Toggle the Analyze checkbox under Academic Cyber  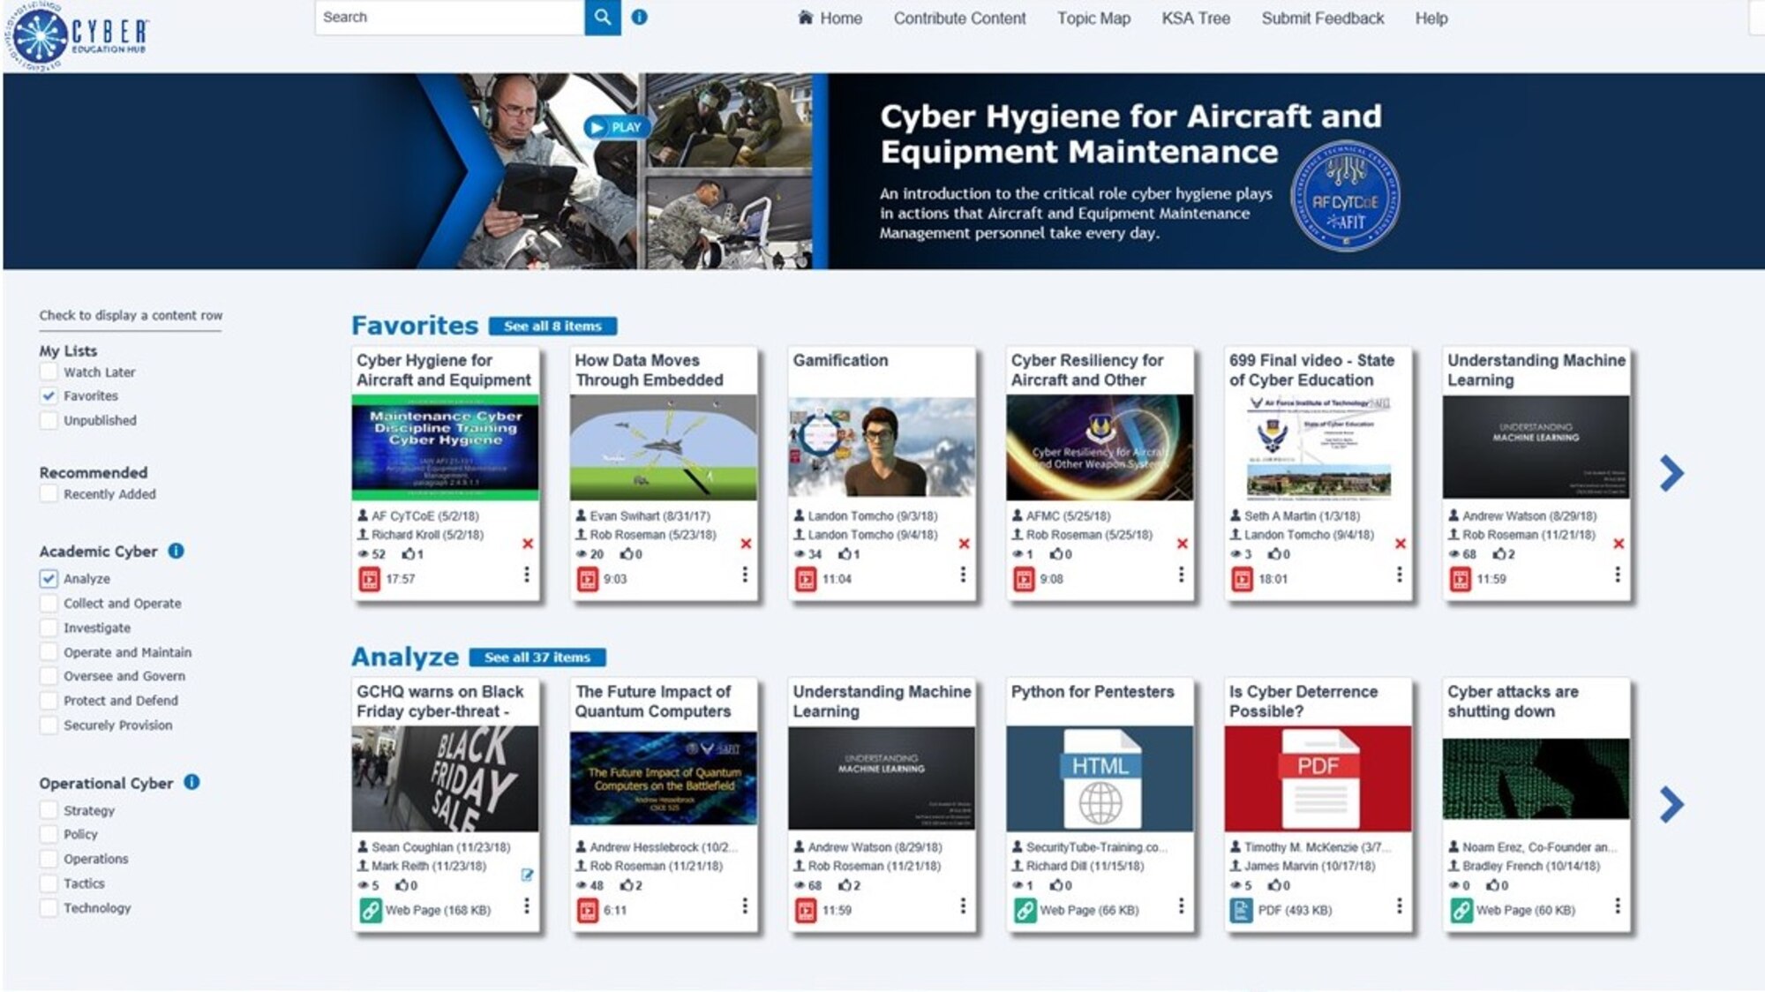pos(49,577)
